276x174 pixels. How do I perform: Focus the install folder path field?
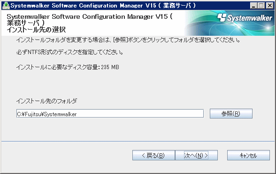[110, 114]
